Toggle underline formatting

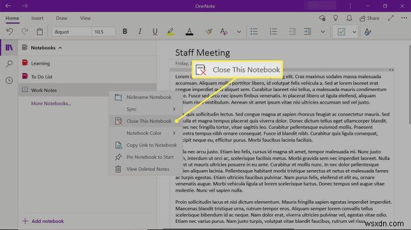click(155, 32)
